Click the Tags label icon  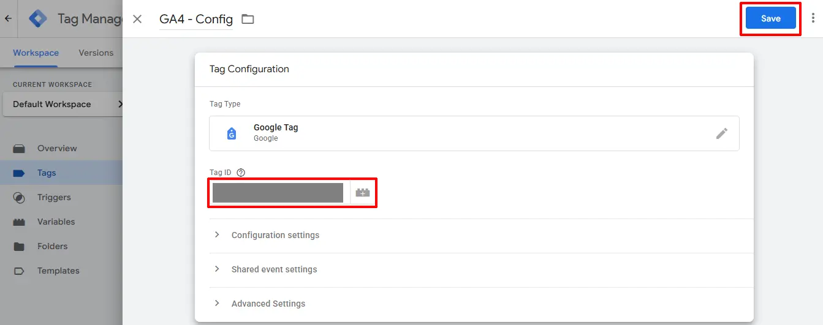coord(19,173)
